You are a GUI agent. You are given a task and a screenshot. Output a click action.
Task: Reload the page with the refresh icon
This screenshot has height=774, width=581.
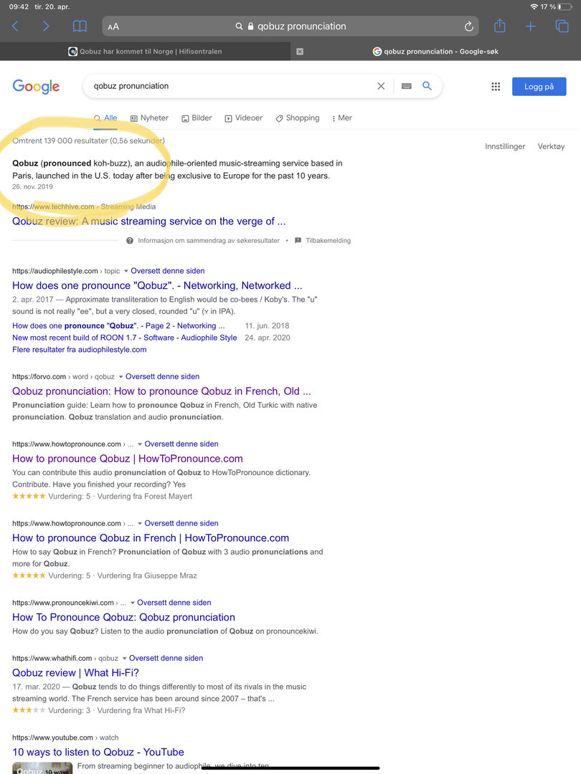click(469, 27)
